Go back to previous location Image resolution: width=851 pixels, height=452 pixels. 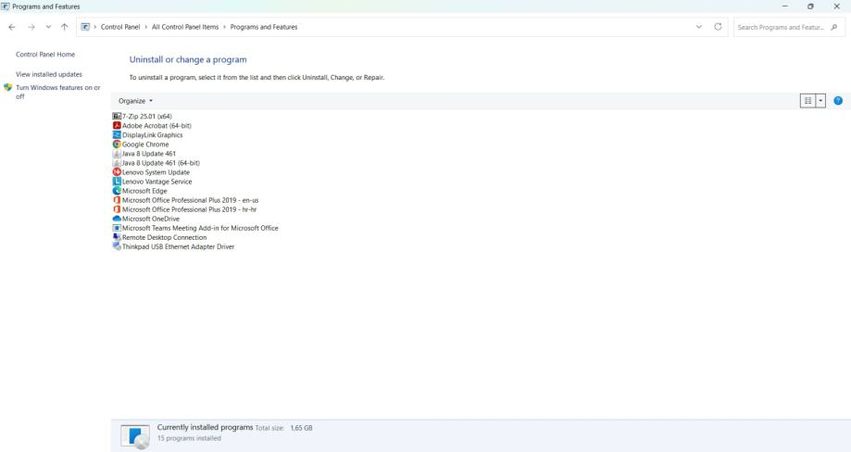(x=12, y=27)
